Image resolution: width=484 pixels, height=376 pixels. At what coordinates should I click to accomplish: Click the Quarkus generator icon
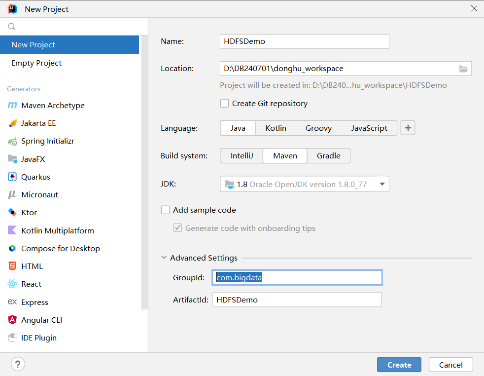[12, 177]
